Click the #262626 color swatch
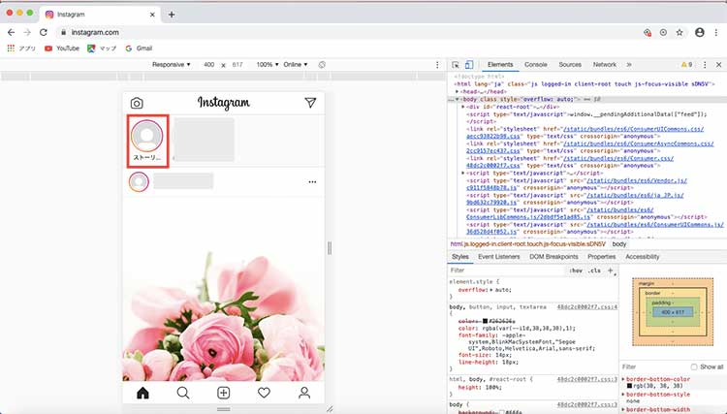The width and height of the screenshot is (727, 414). click(x=485, y=321)
